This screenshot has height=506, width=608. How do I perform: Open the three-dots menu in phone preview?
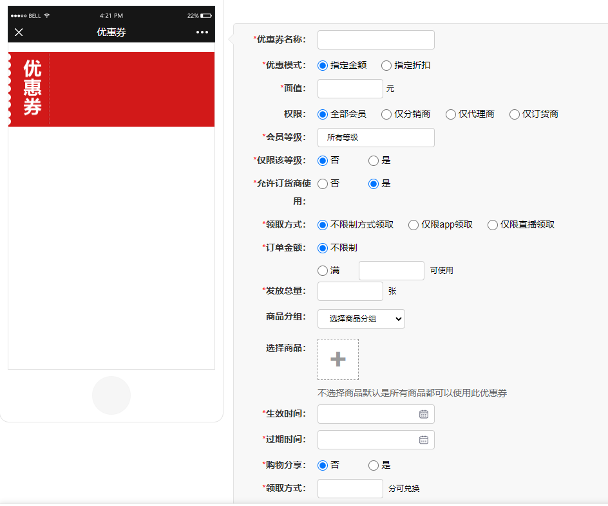(202, 32)
